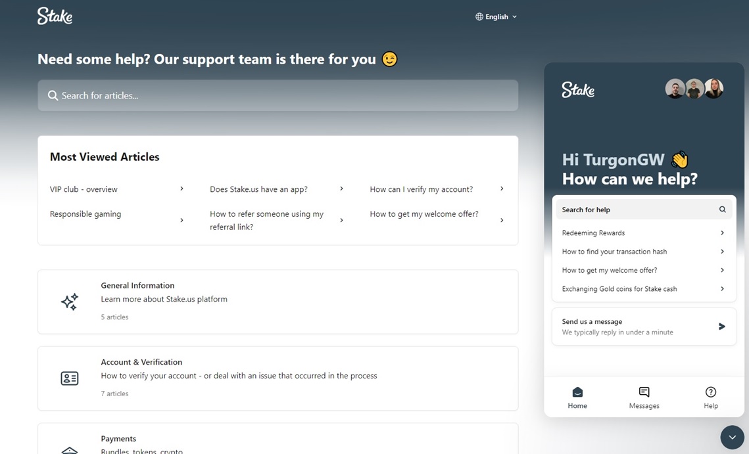The height and width of the screenshot is (454, 749).
Task: Open welcome offer article in Most Viewed Articles
Action: click(x=424, y=214)
